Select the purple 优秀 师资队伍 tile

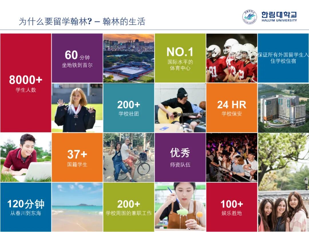pyautogui.click(x=180, y=157)
